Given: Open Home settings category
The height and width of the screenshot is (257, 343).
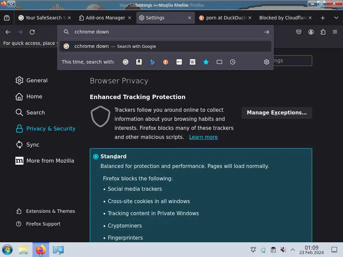Looking at the screenshot, I should tap(29, 97).
